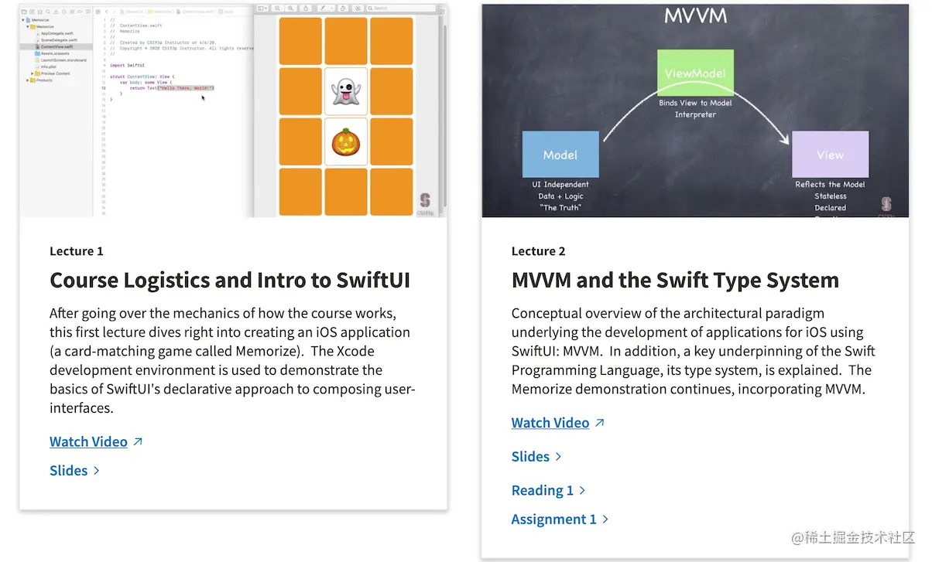This screenshot has width=932, height=562.
Task: Select AppDelegate.swift in the Xcode file tree
Action: (x=58, y=33)
